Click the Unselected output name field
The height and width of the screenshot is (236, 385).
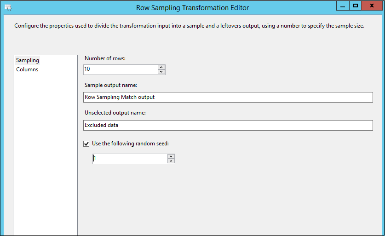coord(228,125)
